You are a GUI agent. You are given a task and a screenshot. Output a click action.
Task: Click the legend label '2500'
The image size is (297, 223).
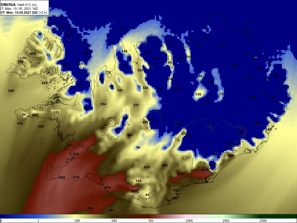click(x=263, y=221)
